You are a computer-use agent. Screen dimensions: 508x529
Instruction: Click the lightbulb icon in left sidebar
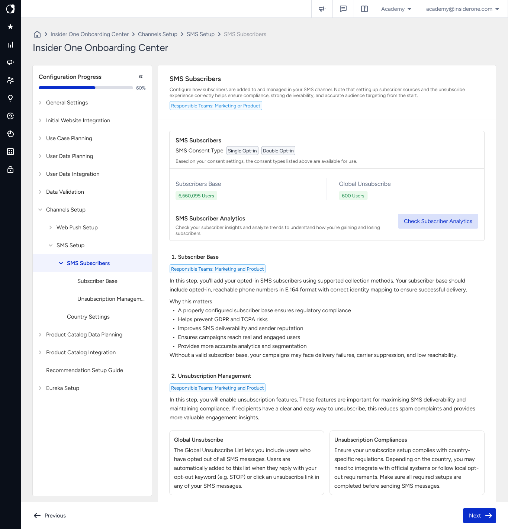10,98
